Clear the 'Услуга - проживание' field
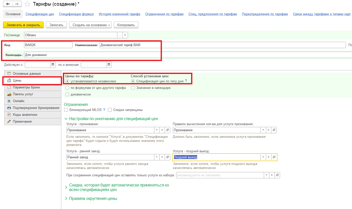 click(x=162, y=130)
